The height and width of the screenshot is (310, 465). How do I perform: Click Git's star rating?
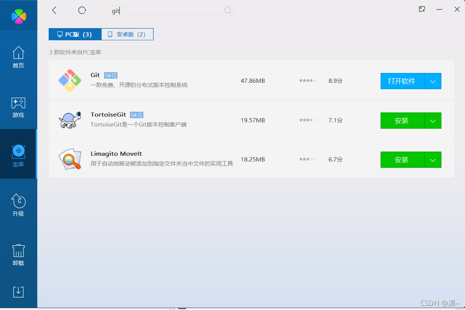click(308, 81)
